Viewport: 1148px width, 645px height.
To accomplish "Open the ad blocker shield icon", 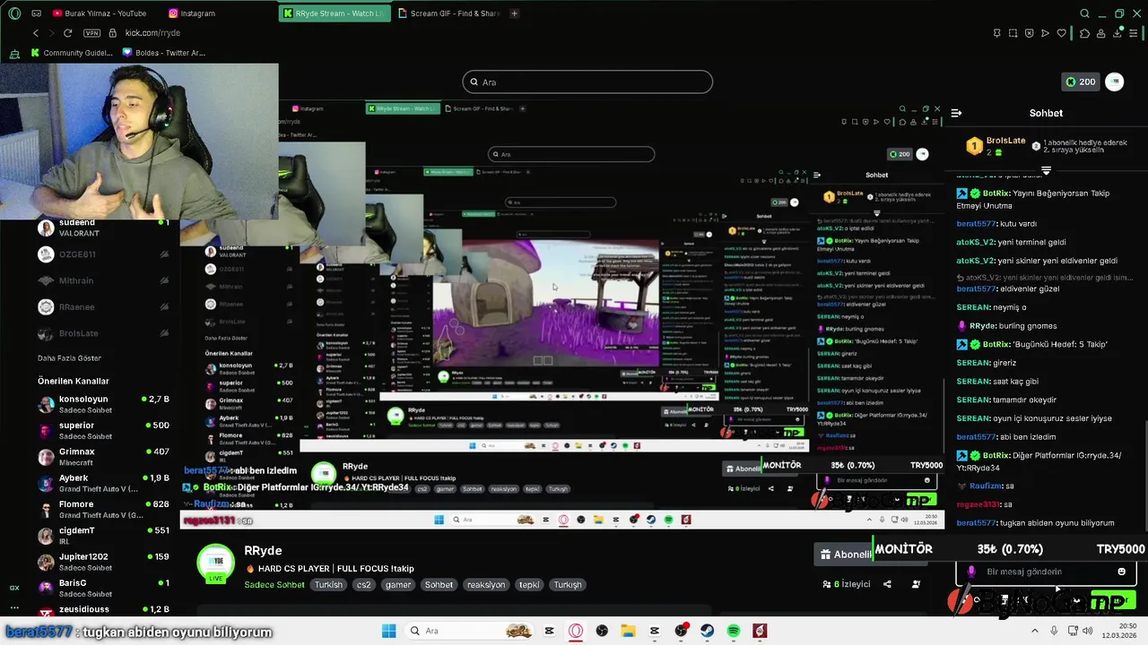I will click(1029, 33).
